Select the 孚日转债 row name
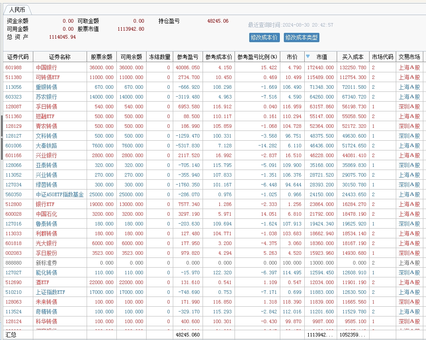This screenshot has height=340, width=426. point(47,107)
